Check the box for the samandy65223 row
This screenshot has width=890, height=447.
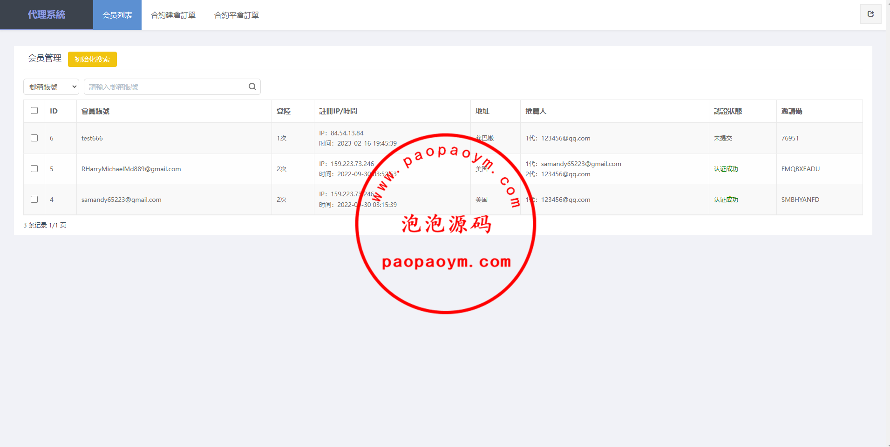coord(34,200)
